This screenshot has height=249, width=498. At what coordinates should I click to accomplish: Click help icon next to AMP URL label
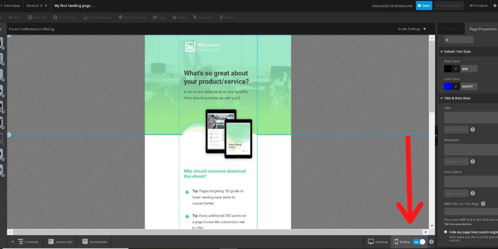click(x=483, y=204)
